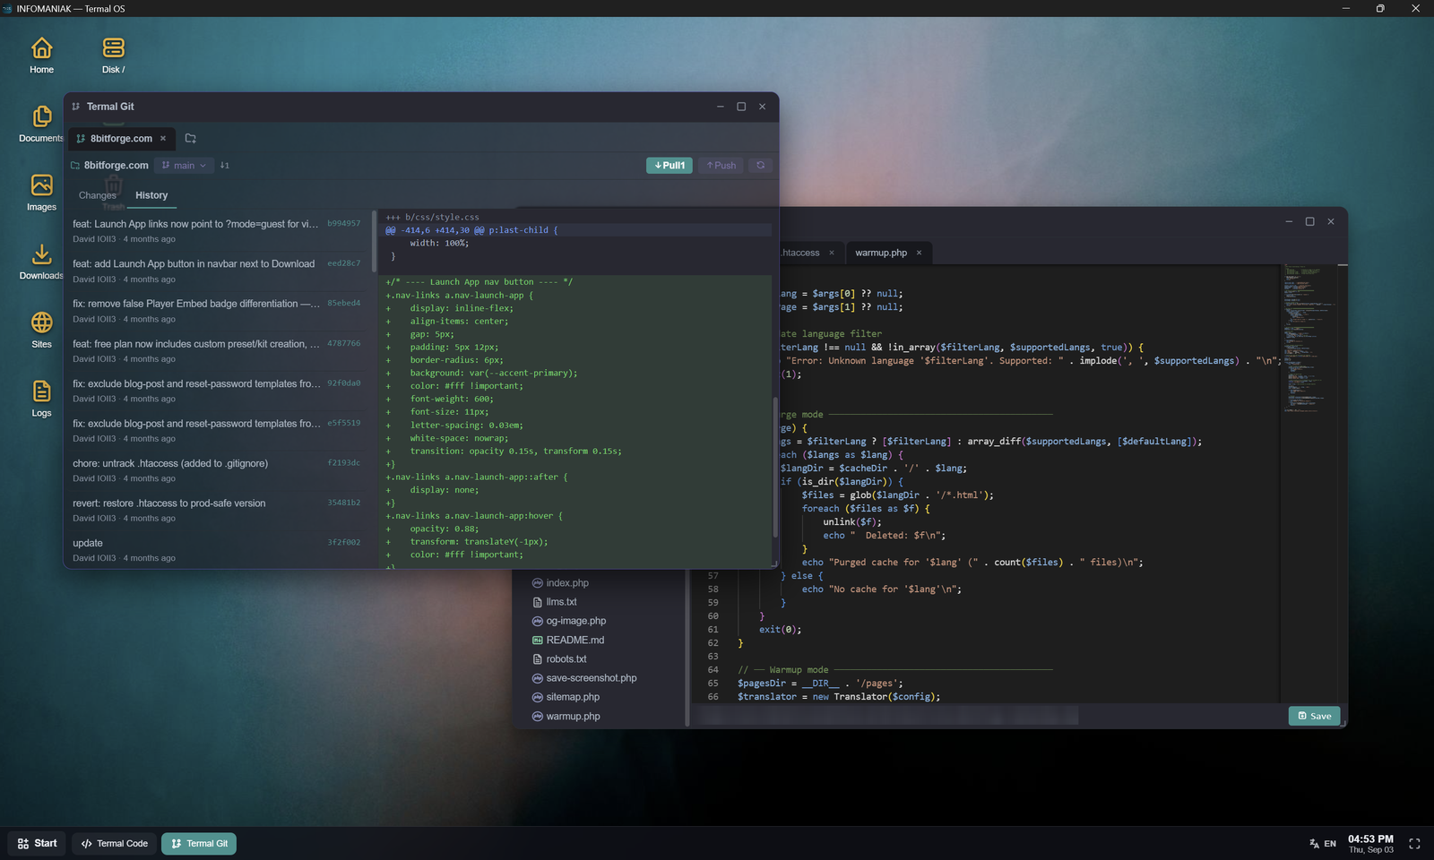The width and height of the screenshot is (1434, 860).
Task: Open README.md in the file tree
Action: [x=574, y=640]
